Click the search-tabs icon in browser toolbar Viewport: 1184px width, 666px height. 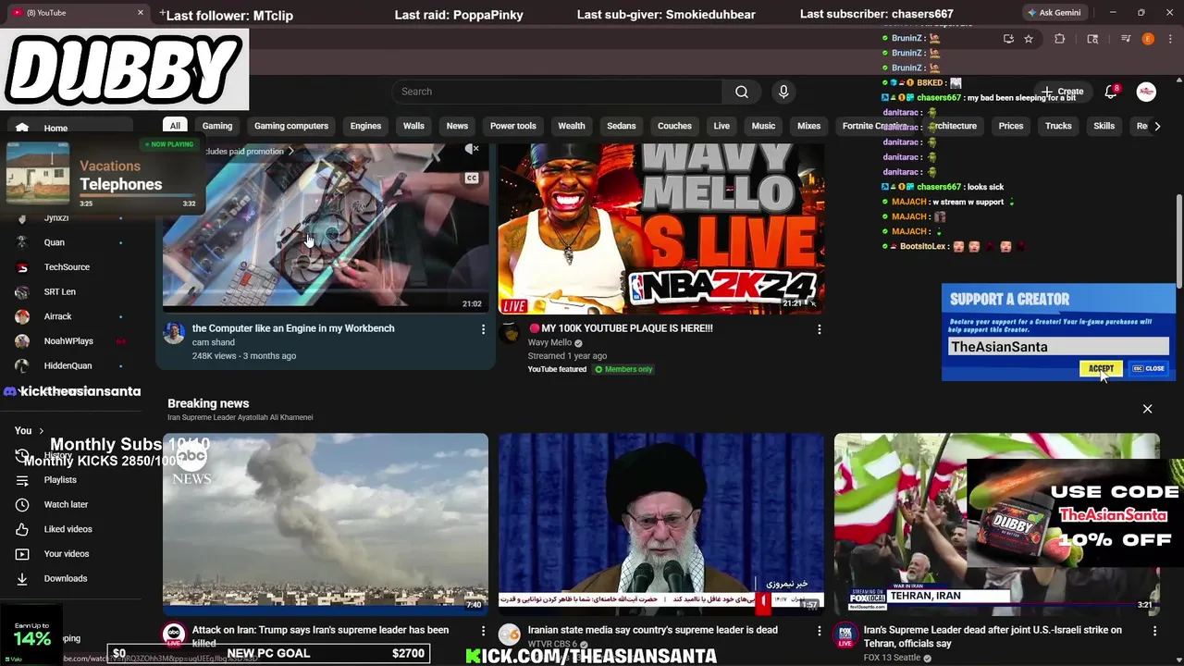[1092, 39]
